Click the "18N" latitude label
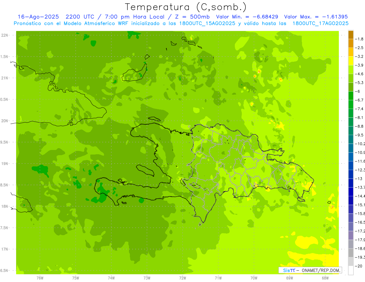 [x=5, y=206]
